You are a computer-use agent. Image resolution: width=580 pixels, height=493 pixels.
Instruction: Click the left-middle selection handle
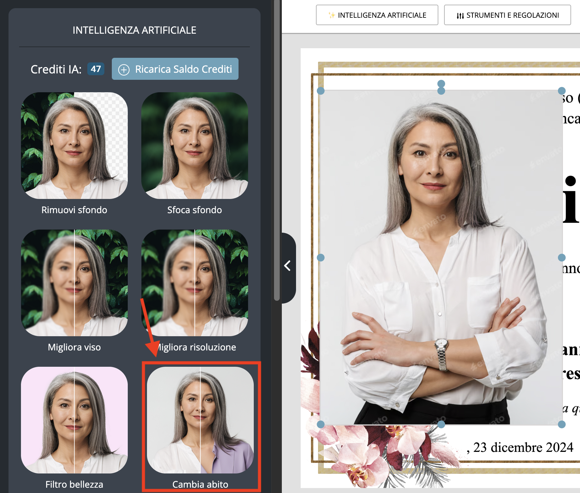(x=321, y=257)
